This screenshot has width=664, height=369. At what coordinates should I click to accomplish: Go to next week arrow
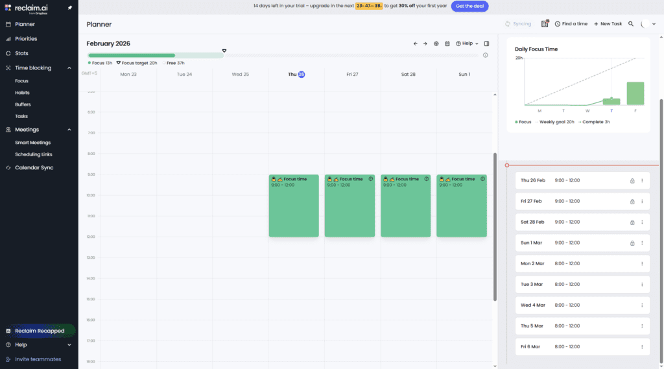click(x=425, y=43)
